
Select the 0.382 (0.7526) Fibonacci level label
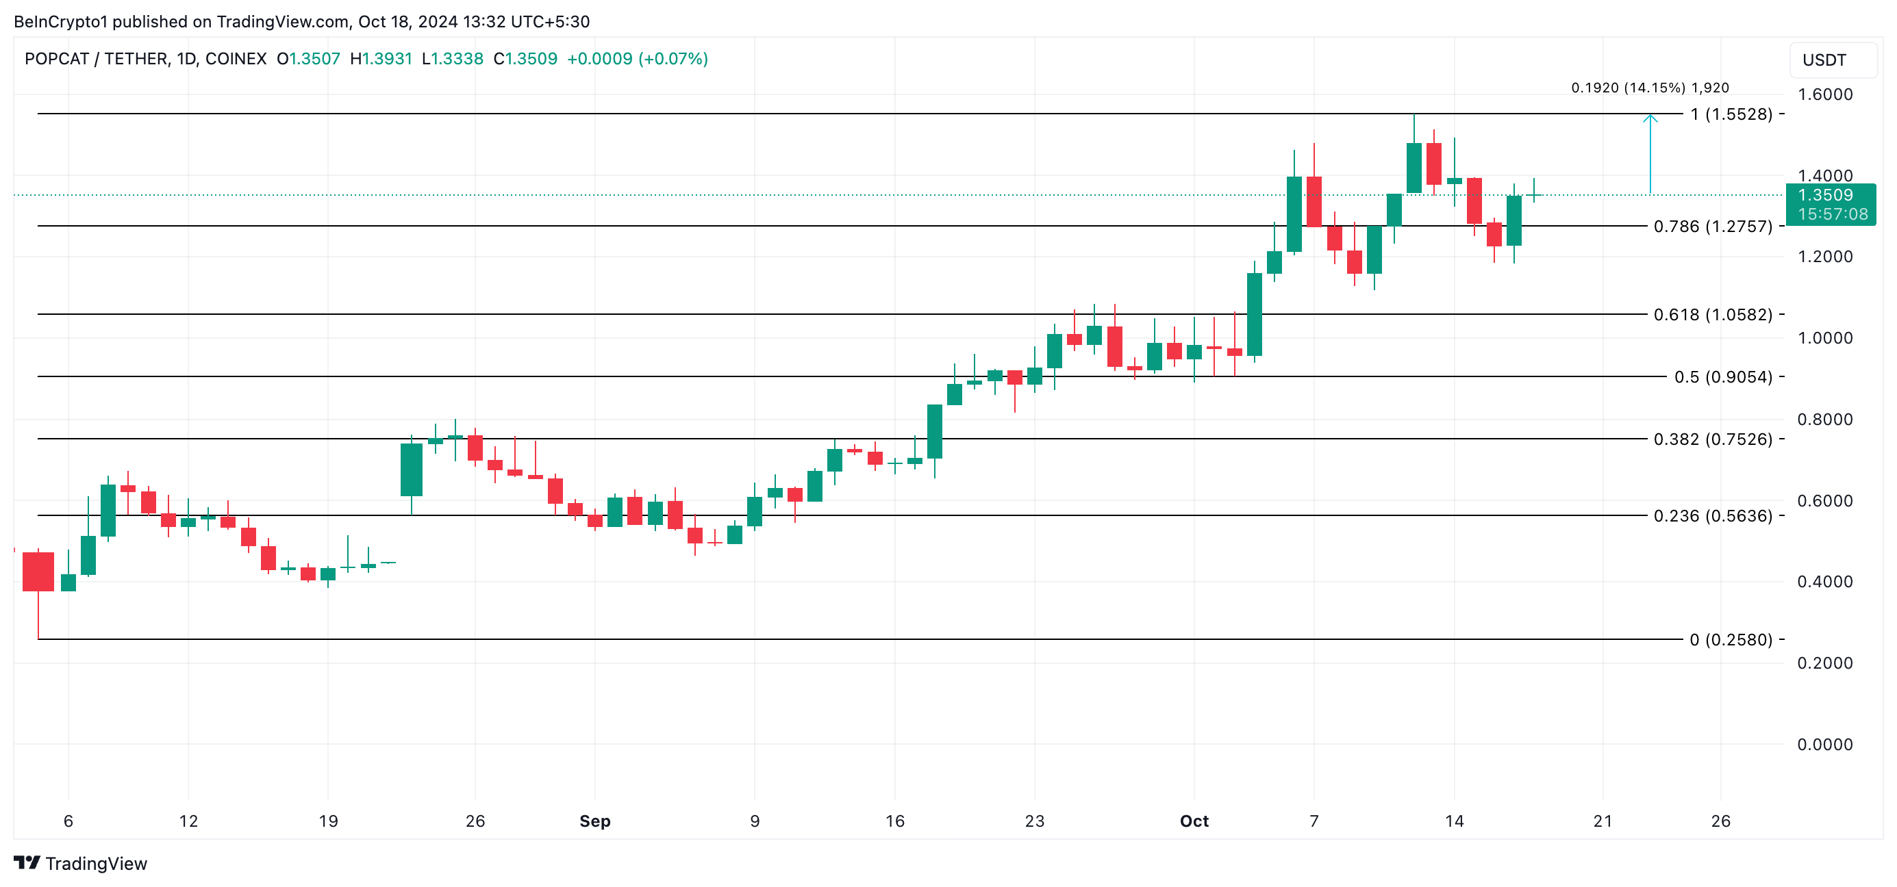tap(1713, 439)
